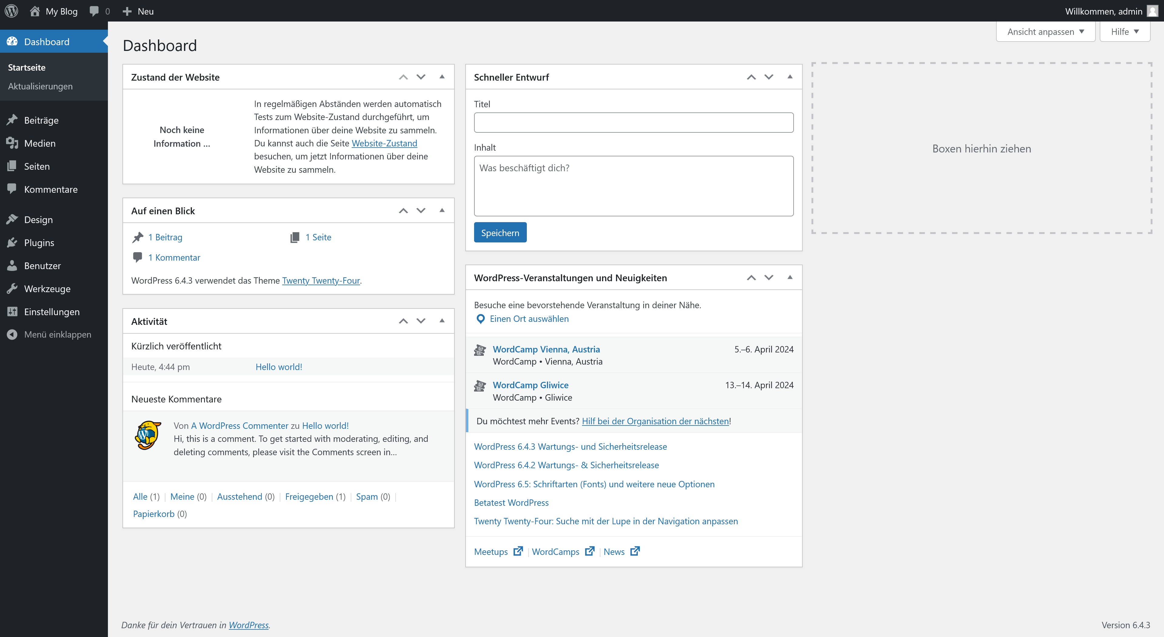The image size is (1164, 637).
Task: Collapse the Zustand der Website box
Action: tap(442, 77)
